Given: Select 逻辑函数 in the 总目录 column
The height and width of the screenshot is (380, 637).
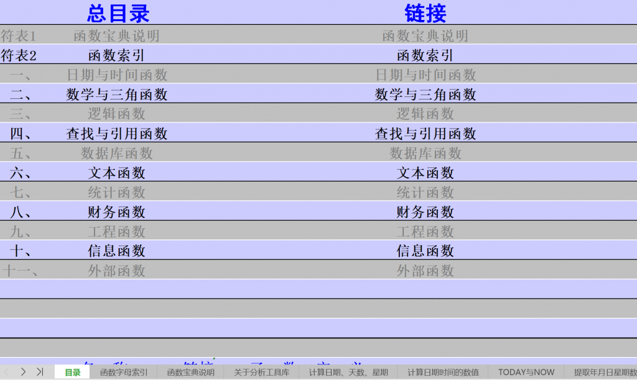Looking at the screenshot, I should tap(116, 114).
